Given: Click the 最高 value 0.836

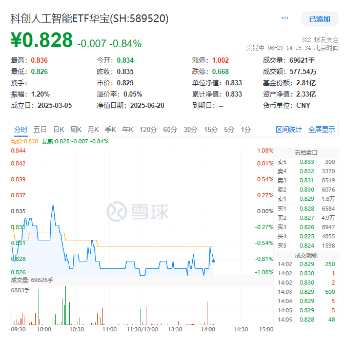Looking at the screenshot, I should click(39, 60).
